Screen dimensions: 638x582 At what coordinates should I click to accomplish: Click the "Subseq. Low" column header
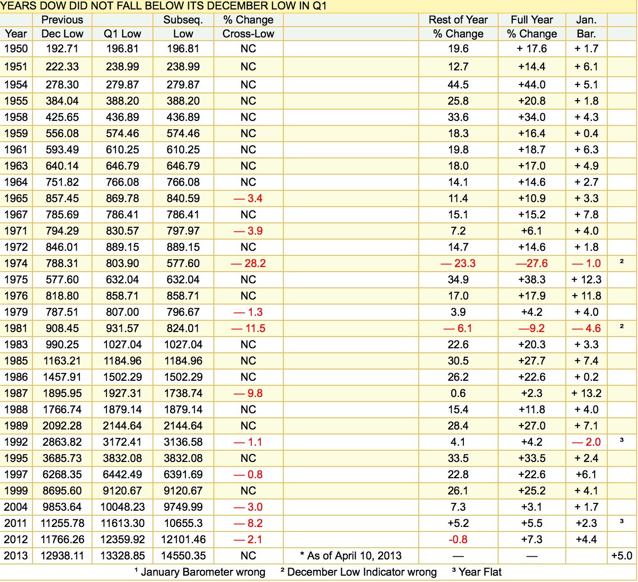pos(183,27)
